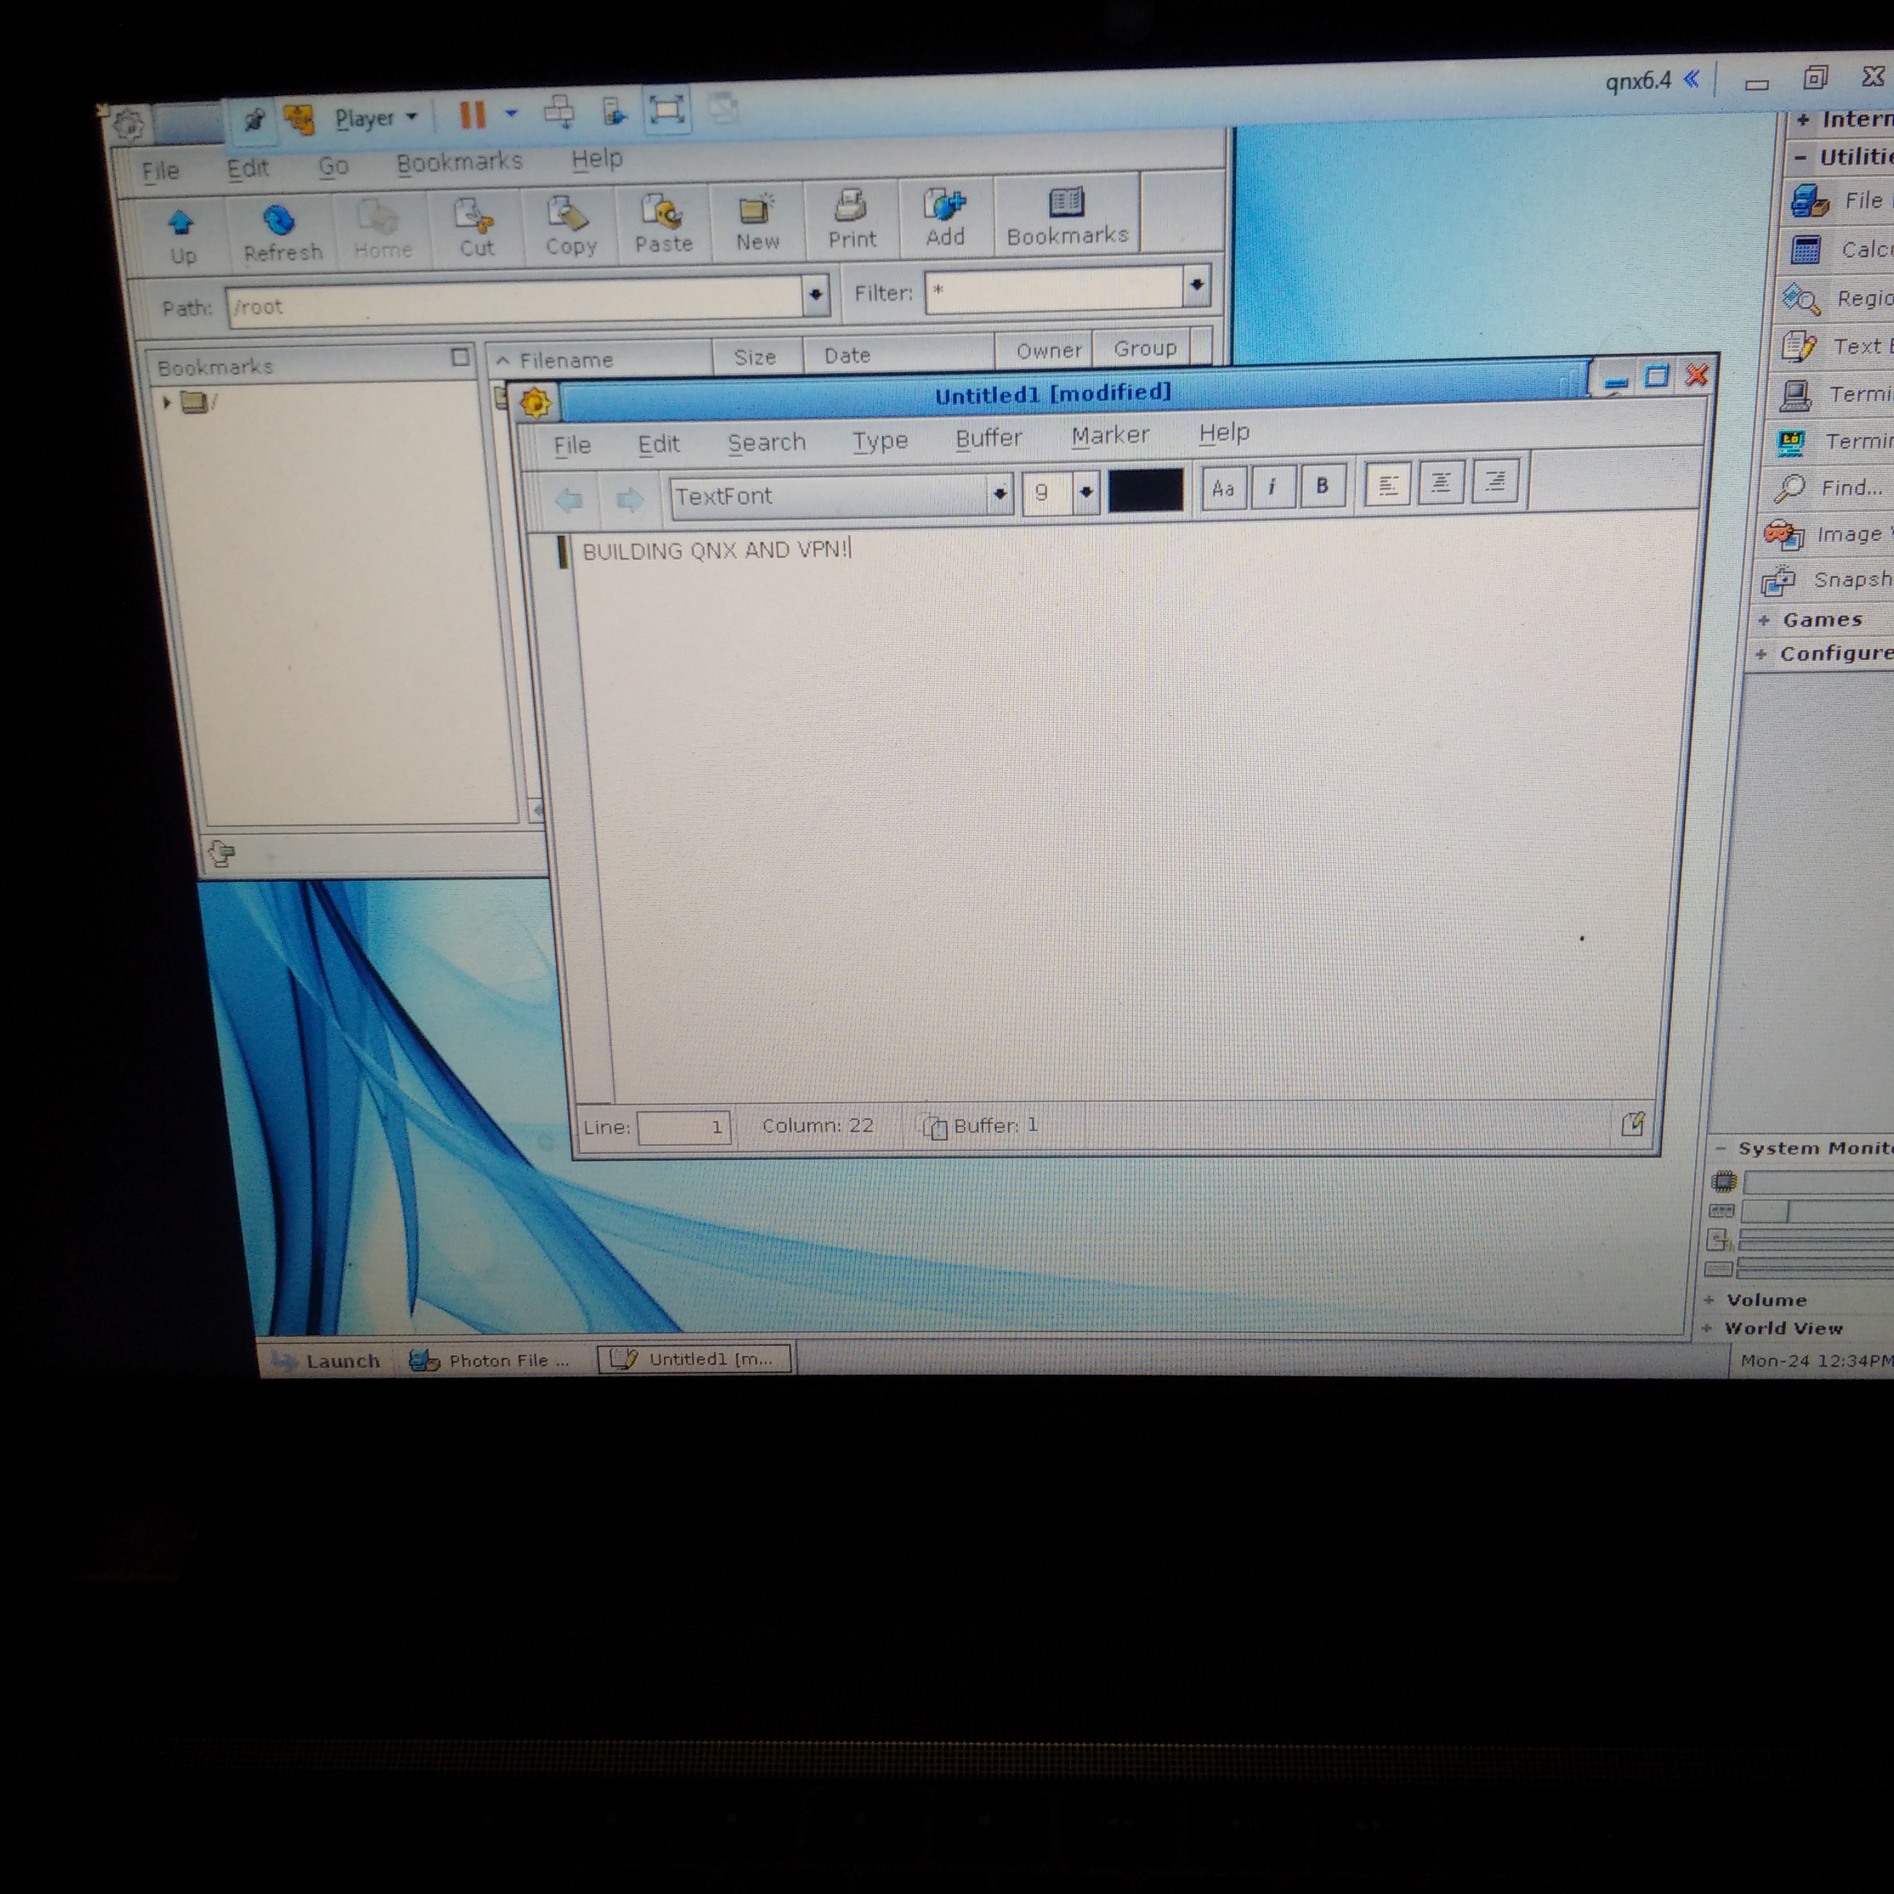Switch to Untitled1 taskbar button
This screenshot has height=1894, width=1894.
click(x=694, y=1359)
